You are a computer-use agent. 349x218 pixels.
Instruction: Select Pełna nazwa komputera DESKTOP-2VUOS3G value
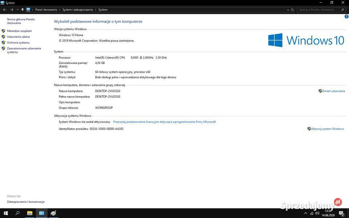point(108,97)
